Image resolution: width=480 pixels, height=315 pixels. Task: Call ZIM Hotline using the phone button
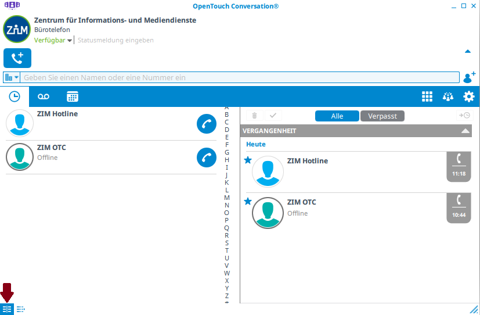[x=207, y=124]
